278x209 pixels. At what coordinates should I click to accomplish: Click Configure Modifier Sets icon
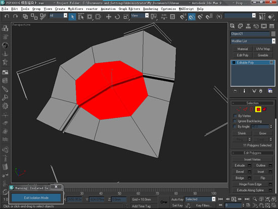coord(270,91)
